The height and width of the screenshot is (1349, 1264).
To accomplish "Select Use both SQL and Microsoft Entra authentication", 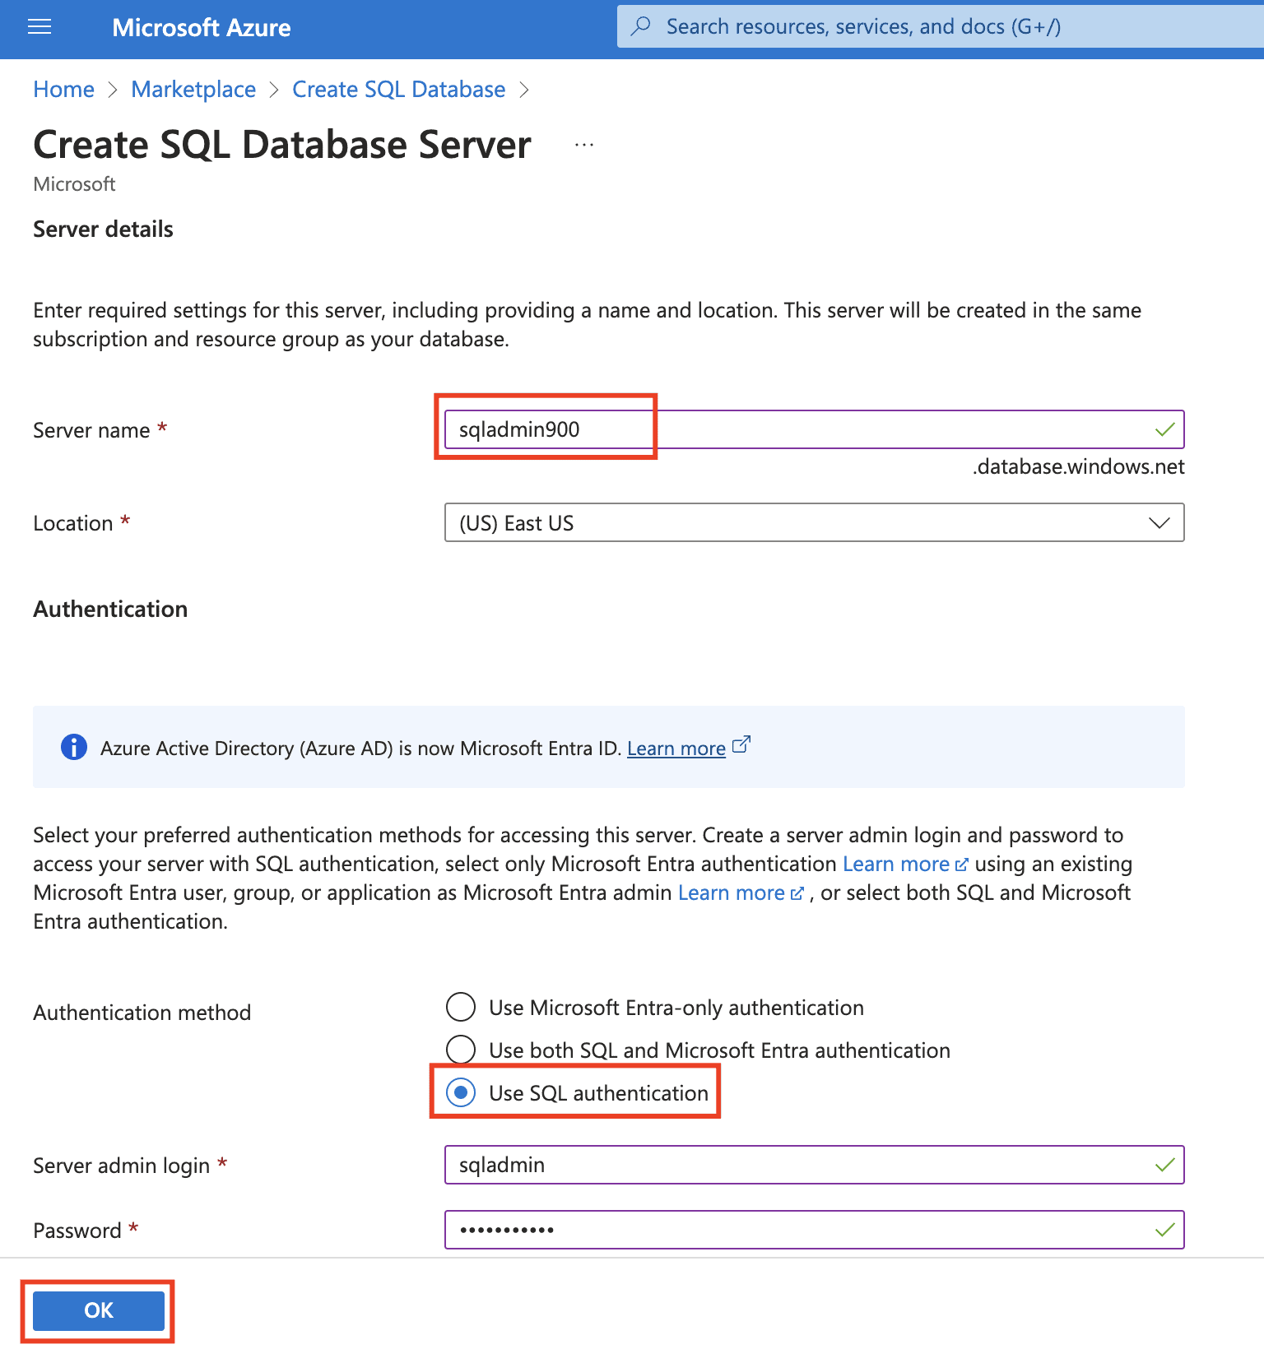I will (461, 1050).
